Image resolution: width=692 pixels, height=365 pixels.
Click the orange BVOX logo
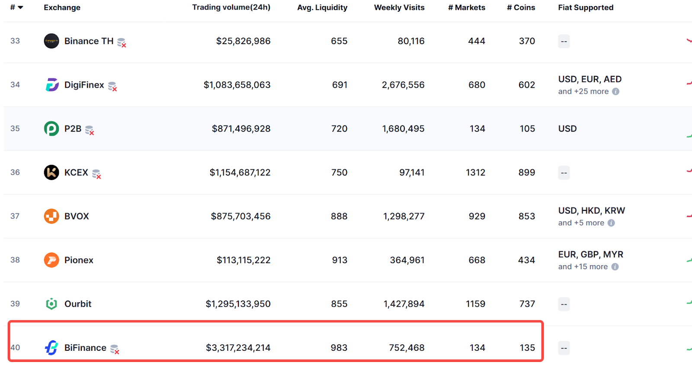[51, 216]
